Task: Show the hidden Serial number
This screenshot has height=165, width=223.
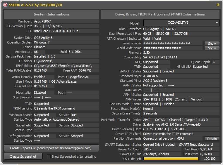Action: pyautogui.click(x=212, y=44)
